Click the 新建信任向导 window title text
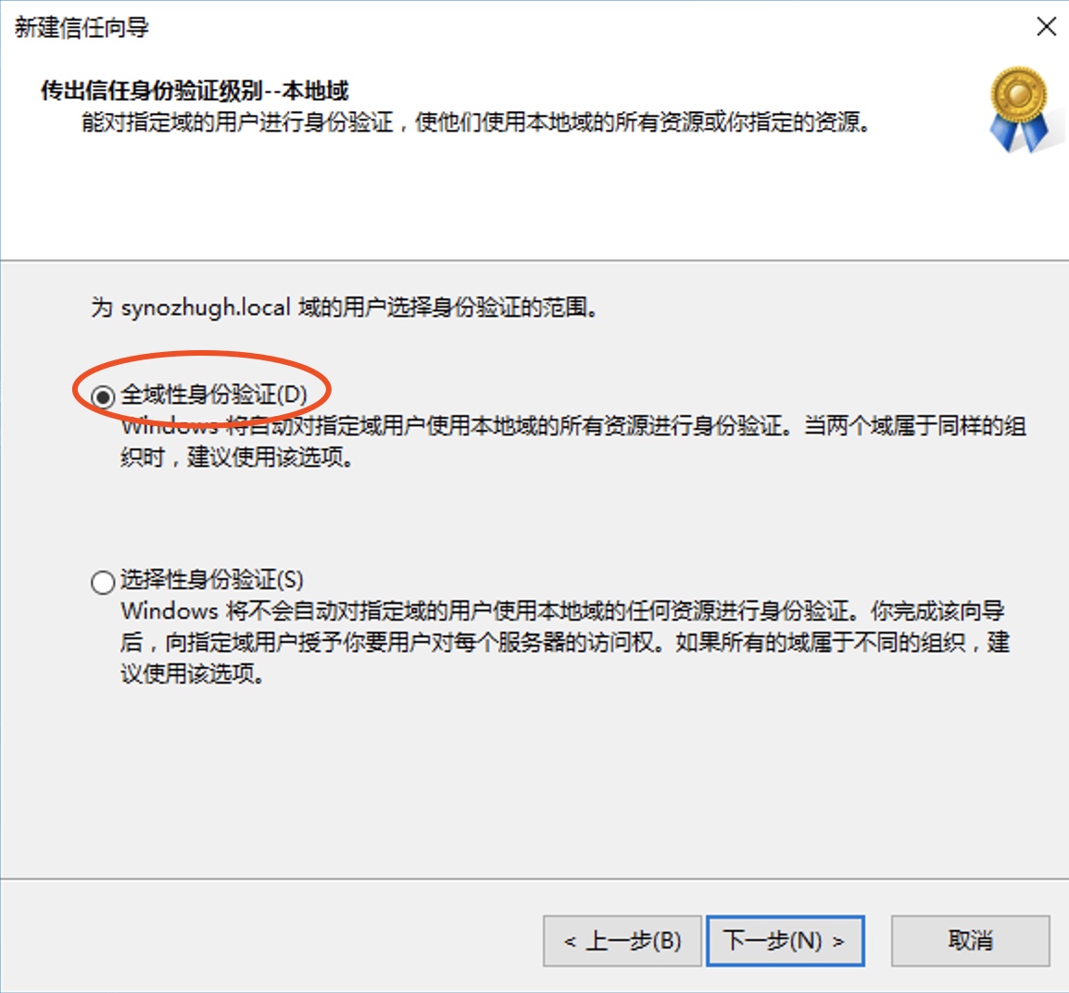The image size is (1069, 993). tap(82, 28)
